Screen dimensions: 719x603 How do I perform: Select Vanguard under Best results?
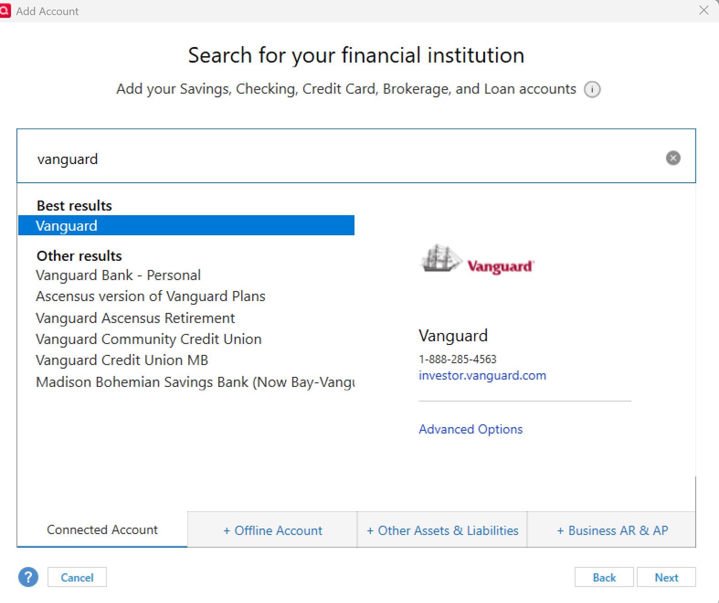point(186,225)
